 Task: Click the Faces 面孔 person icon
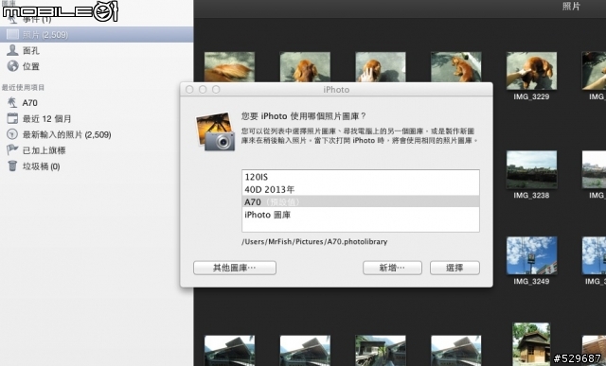[12, 50]
